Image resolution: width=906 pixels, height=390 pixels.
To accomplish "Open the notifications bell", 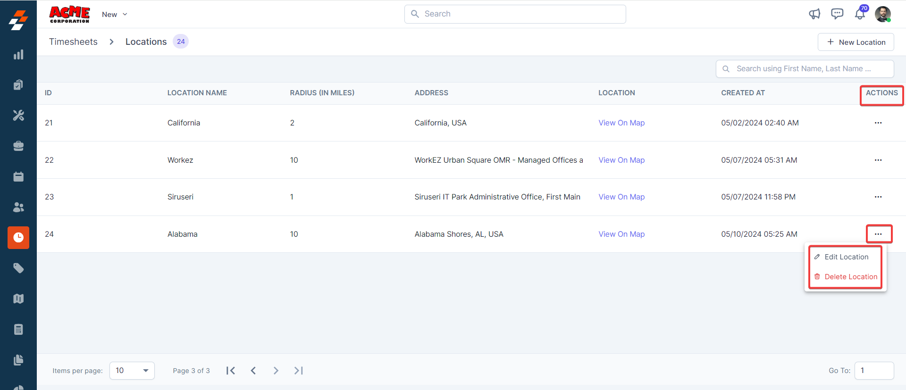I will pos(860,14).
